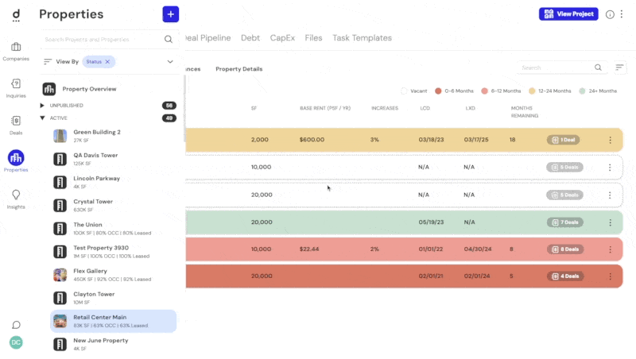636x359 pixels.
Task: Open row options for the 1 Deal row
Action: point(610,140)
